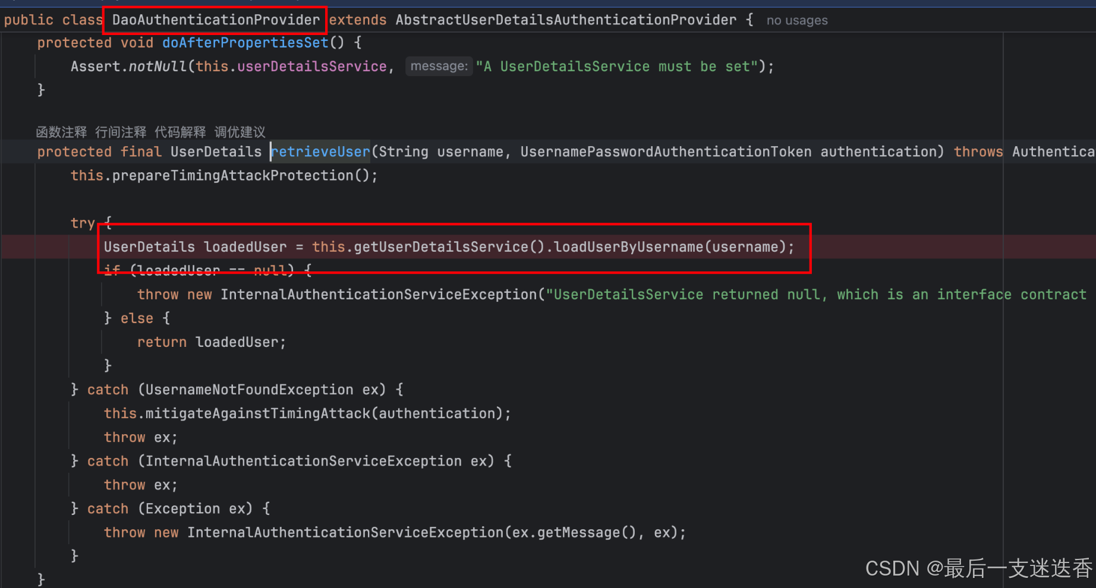The height and width of the screenshot is (588, 1096).
Task: Click 'catch (Exception ex)' clause
Action: coord(170,508)
